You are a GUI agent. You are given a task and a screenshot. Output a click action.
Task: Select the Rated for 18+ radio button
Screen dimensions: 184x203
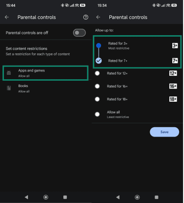click(x=97, y=99)
